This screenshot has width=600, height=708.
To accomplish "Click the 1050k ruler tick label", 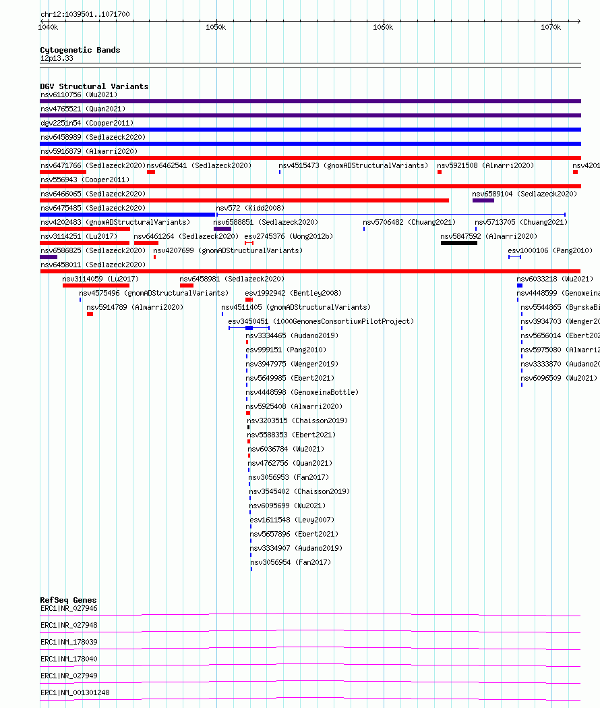I will [x=216, y=28].
